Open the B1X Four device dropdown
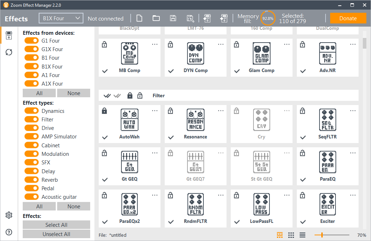Screen dimensions: 371x241 (61, 18)
